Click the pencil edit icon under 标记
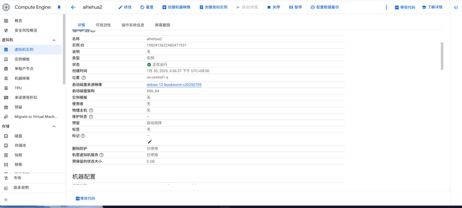The image size is (462, 208). (150, 142)
